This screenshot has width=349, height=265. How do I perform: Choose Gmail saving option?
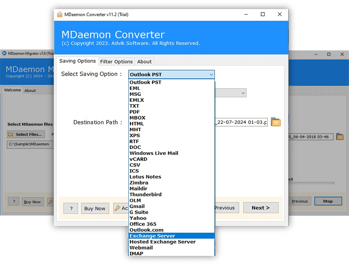coord(171,206)
